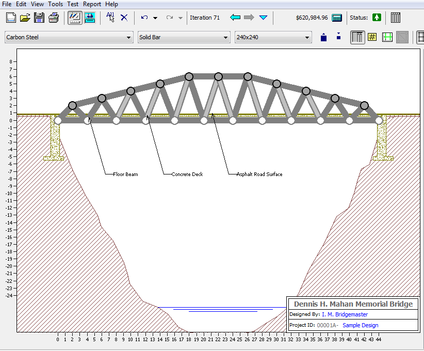
Task: Activate the joint selection tool
Action: click(x=110, y=17)
